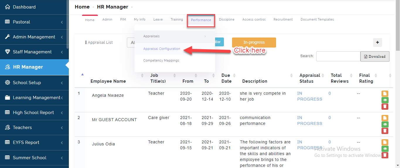Click the HR Manager person-search icon

pos(8,67)
